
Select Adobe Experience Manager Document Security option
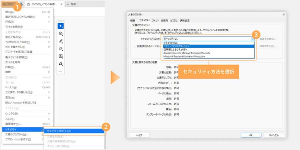[208, 53]
